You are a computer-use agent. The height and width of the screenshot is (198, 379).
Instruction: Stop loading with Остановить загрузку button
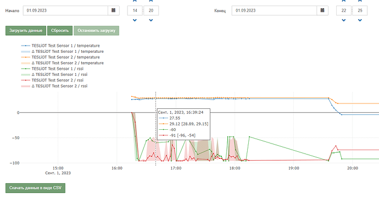(x=97, y=31)
